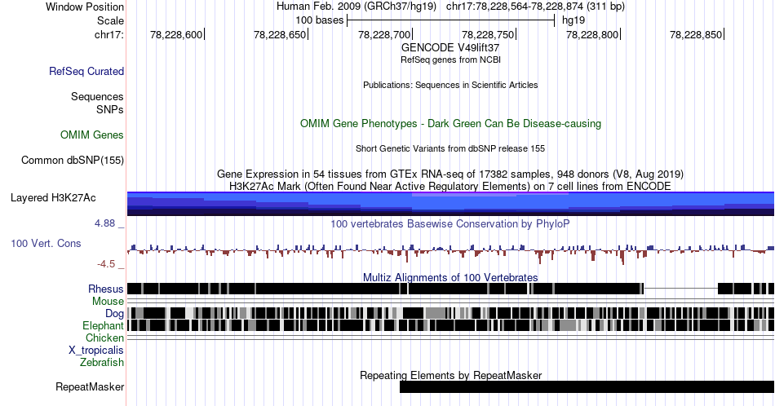Screen dimensions: 775x406
Task: Click the 78,228,700 ruler position
Action: tap(384, 34)
